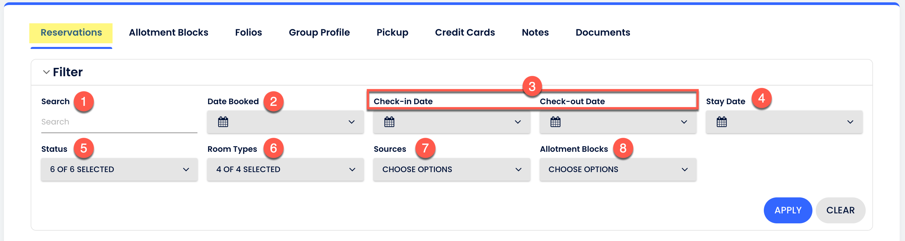The width and height of the screenshot is (905, 241).
Task: Switch to the Folios tab
Action: click(x=248, y=32)
